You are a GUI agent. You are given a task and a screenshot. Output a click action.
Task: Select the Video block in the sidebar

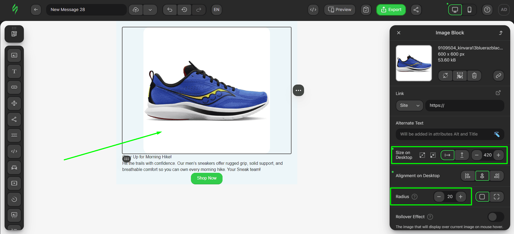click(14, 183)
